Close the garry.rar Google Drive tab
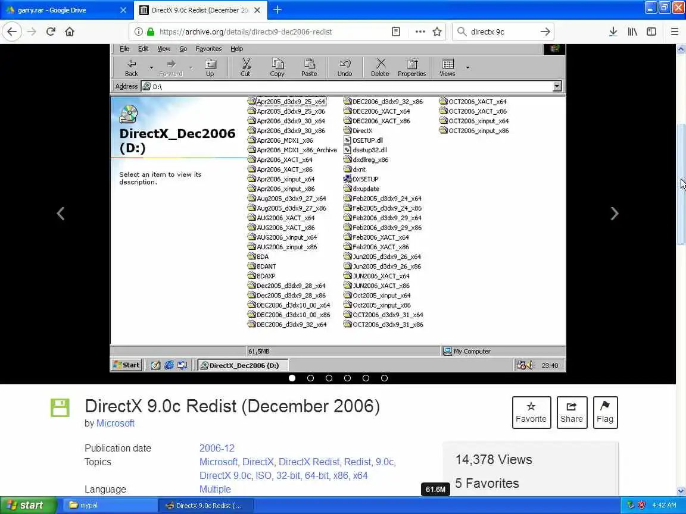Image resolution: width=686 pixels, height=514 pixels. click(x=123, y=10)
